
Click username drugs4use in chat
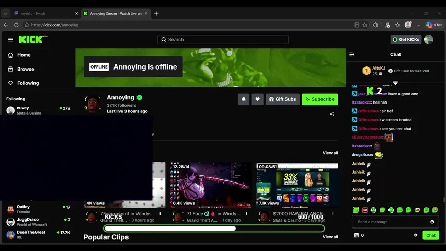tap(362, 155)
